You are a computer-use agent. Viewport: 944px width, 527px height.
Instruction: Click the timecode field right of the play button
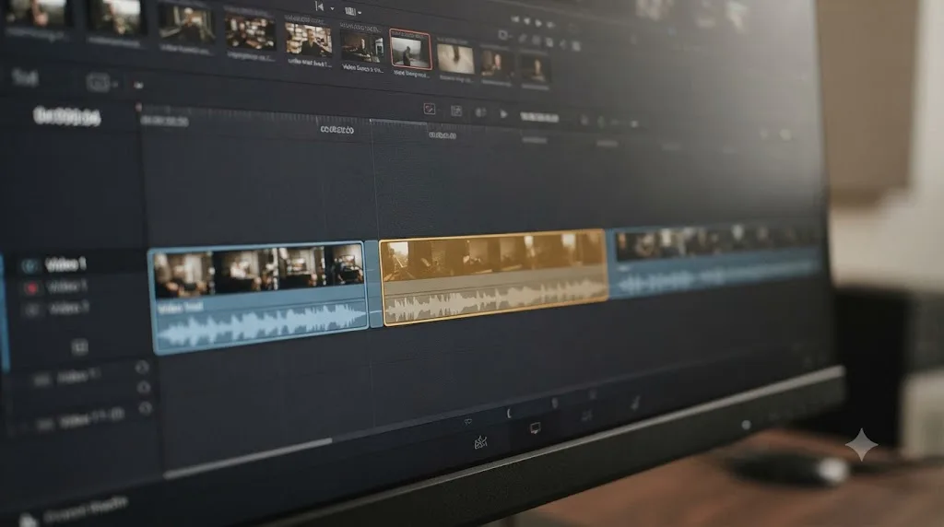539,117
